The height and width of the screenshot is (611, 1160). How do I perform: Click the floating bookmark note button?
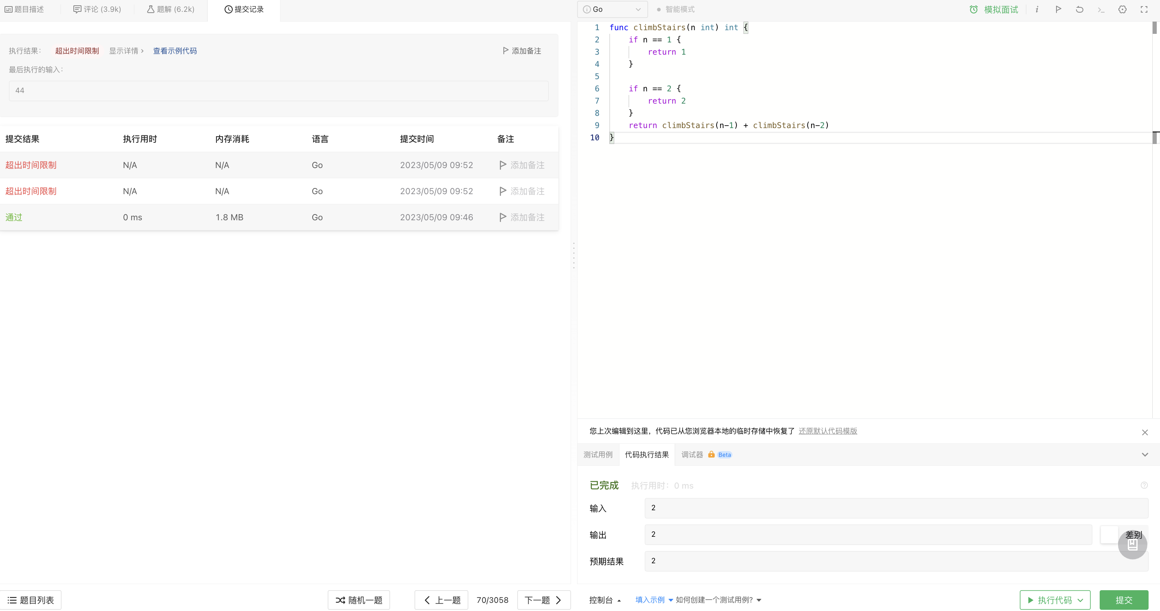(x=1132, y=545)
